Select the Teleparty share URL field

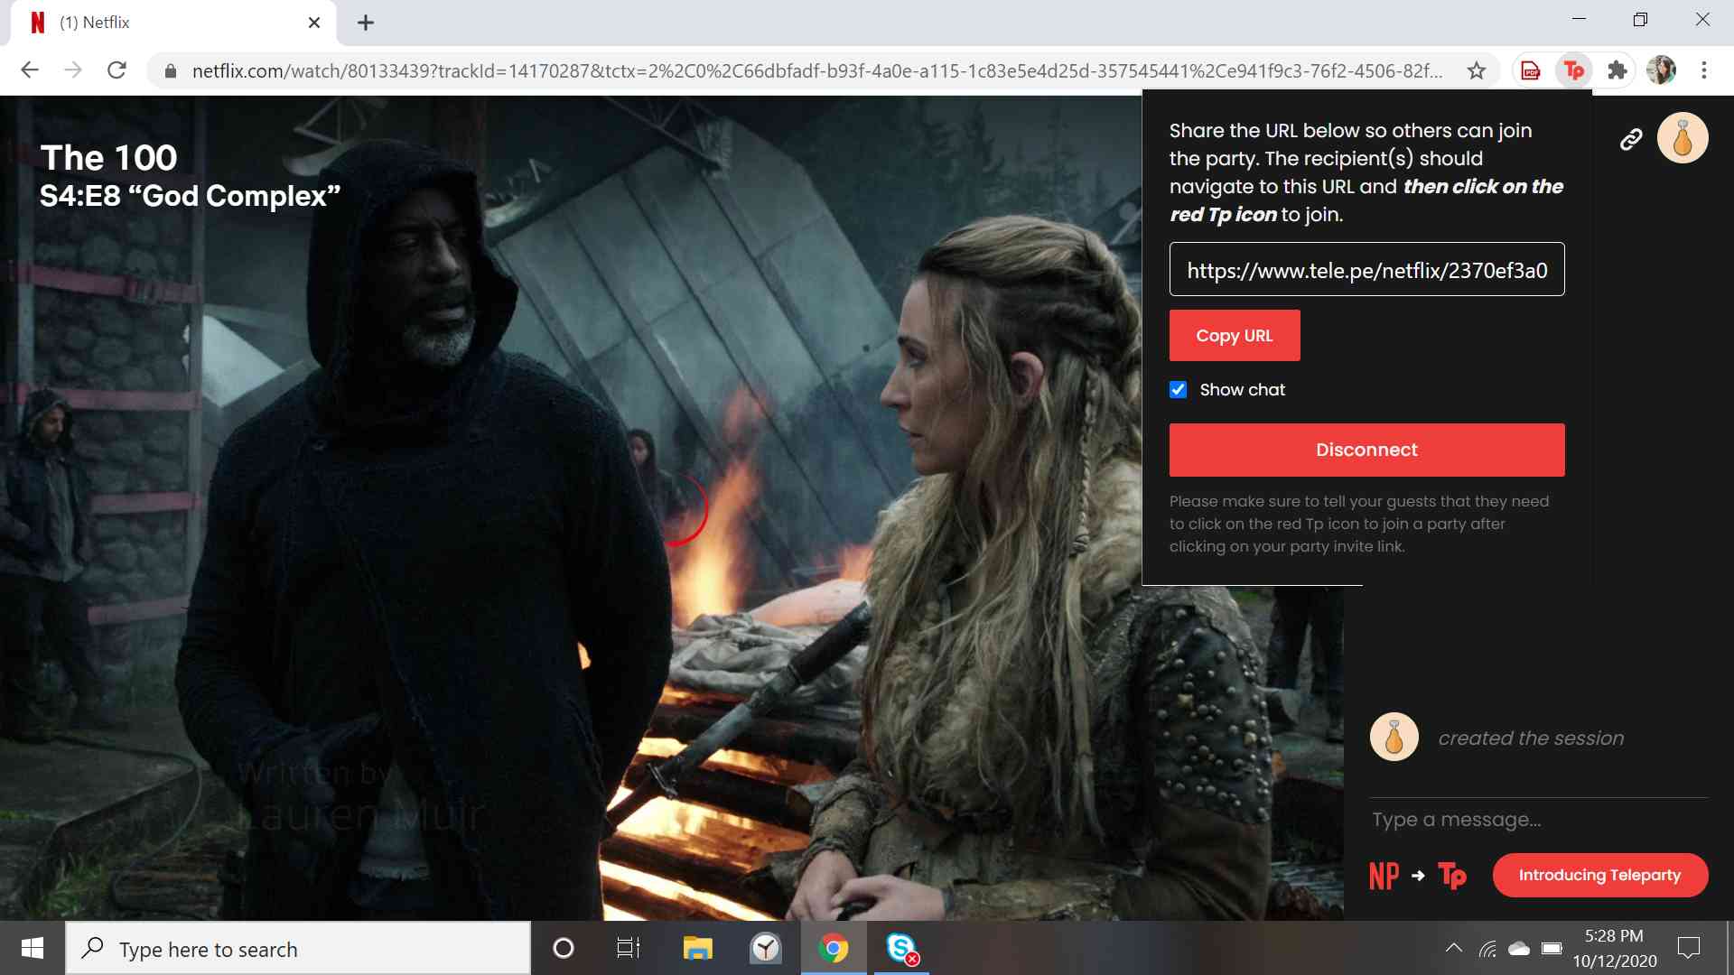pos(1366,269)
